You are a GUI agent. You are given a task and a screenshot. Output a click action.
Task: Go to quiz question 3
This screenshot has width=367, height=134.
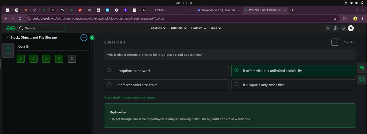click(x=46, y=59)
